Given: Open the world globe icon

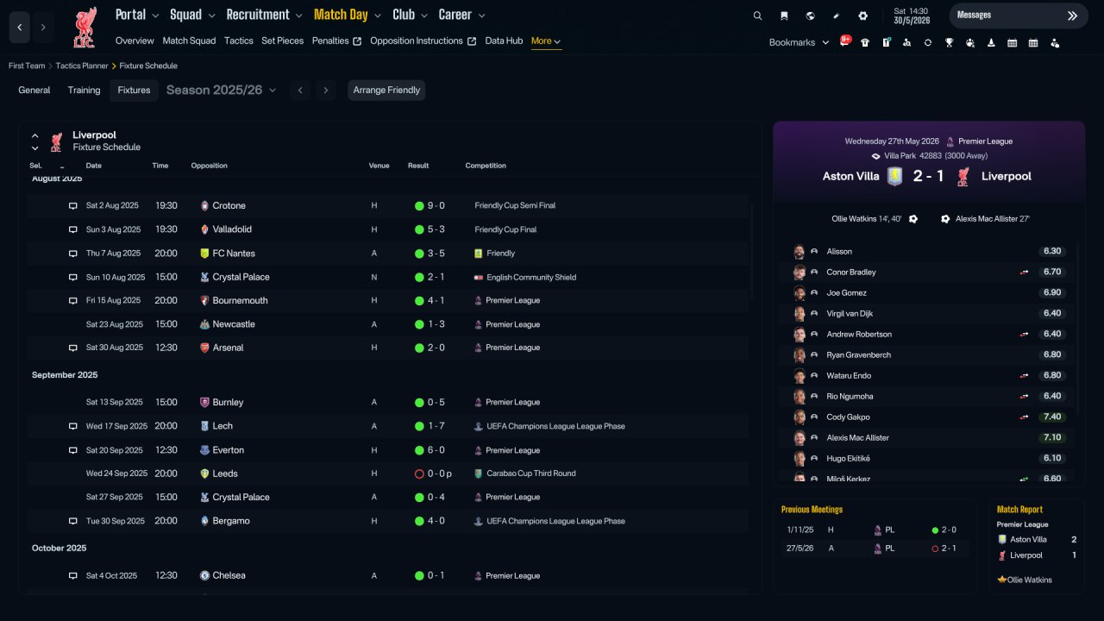Looking at the screenshot, I should coord(810,16).
